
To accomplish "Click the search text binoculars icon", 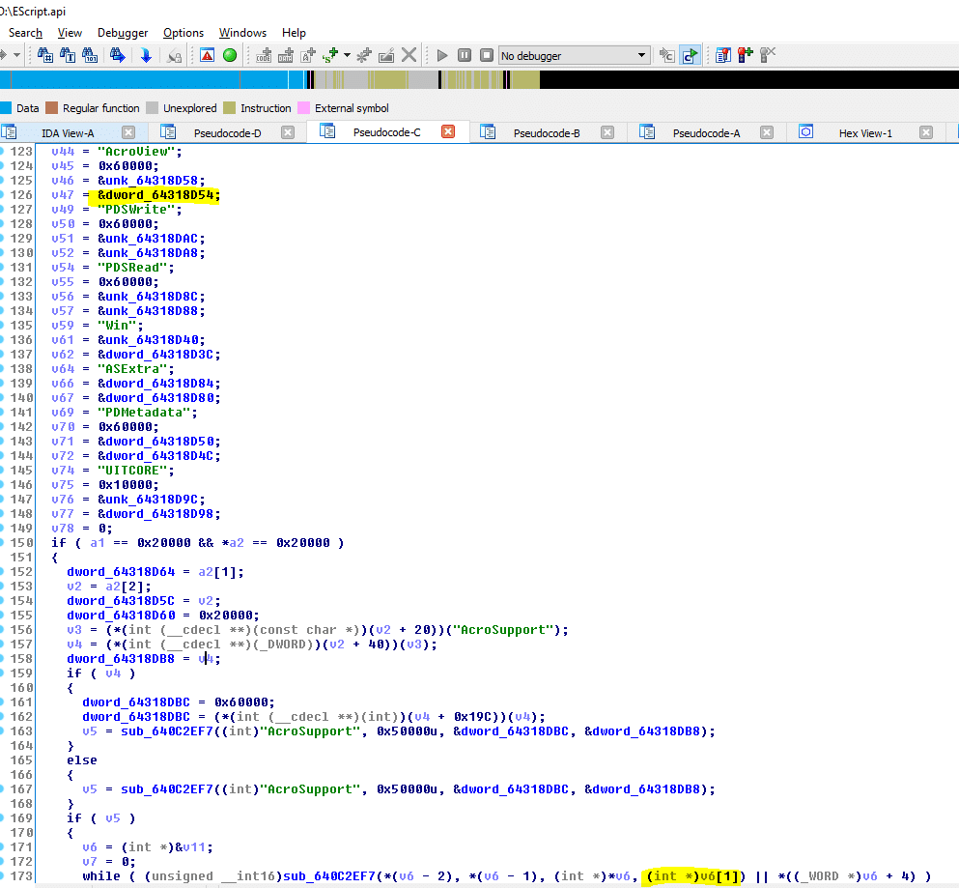I will [x=68, y=56].
